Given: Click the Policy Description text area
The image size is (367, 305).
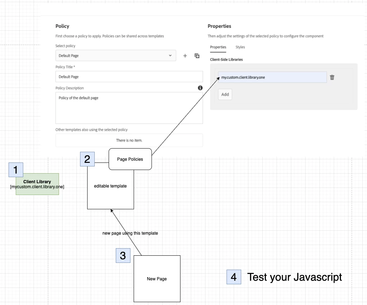Looking at the screenshot, I should pyautogui.click(x=129, y=108).
